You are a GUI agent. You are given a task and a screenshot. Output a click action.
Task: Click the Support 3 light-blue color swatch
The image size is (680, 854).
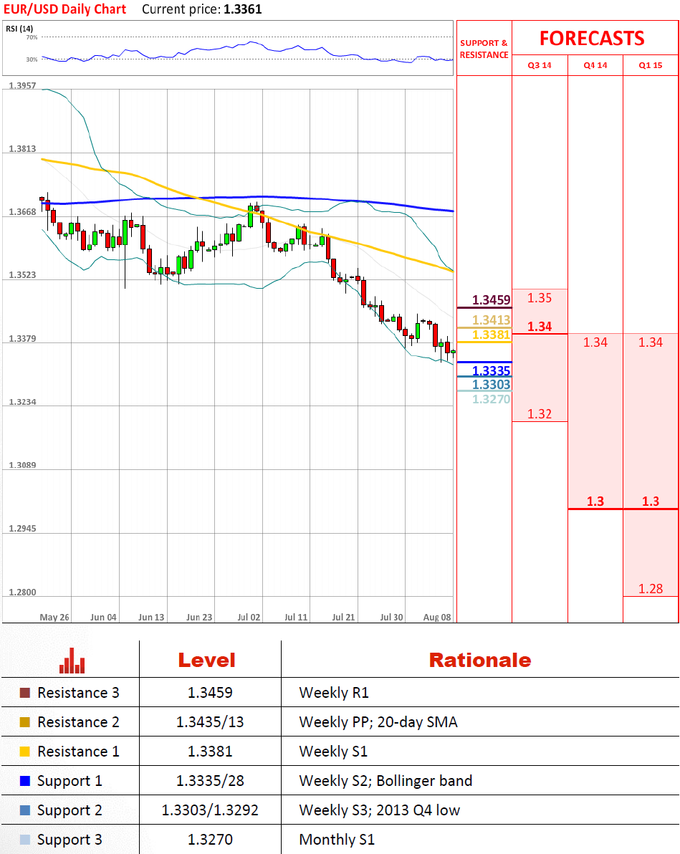point(24,840)
